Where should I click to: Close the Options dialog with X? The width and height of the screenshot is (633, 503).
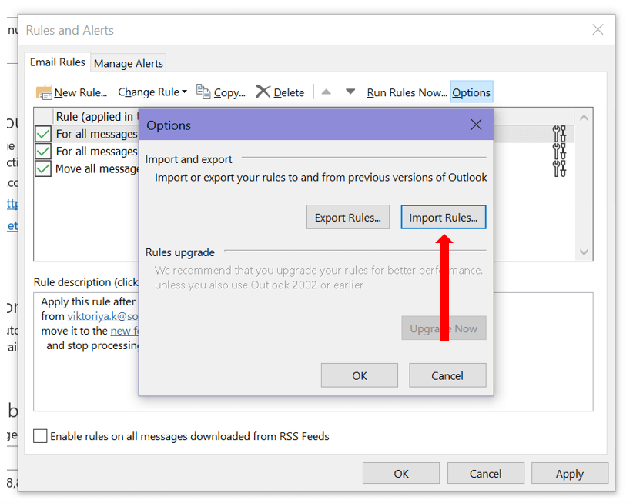pos(476,125)
